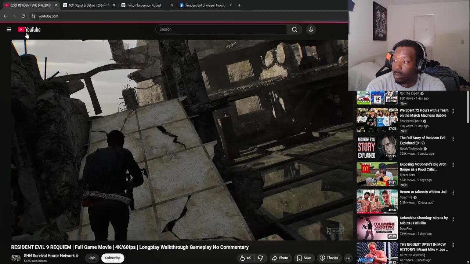The width and height of the screenshot is (470, 264).
Task: Close the Twitch Suspension Appeal tab
Action: [172, 5]
